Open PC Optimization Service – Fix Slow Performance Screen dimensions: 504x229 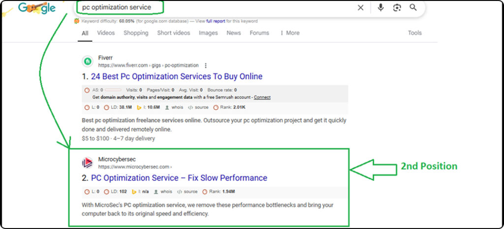pyautogui.click(x=179, y=178)
